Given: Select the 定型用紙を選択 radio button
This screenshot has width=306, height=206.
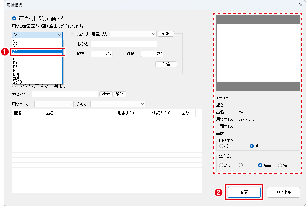Looking at the screenshot, I should [14, 19].
